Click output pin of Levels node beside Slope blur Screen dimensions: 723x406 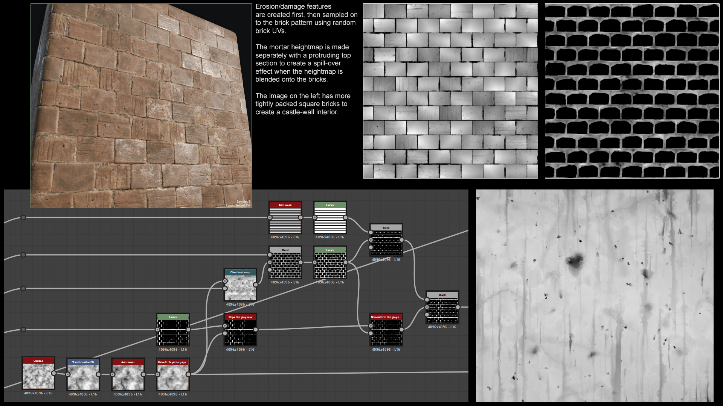(x=188, y=330)
